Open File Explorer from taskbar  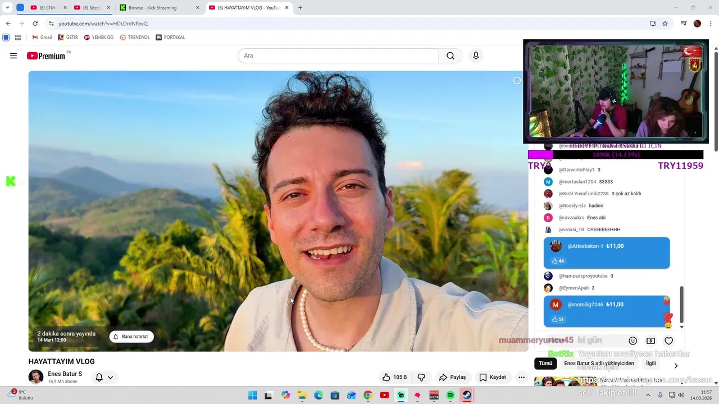(x=302, y=396)
